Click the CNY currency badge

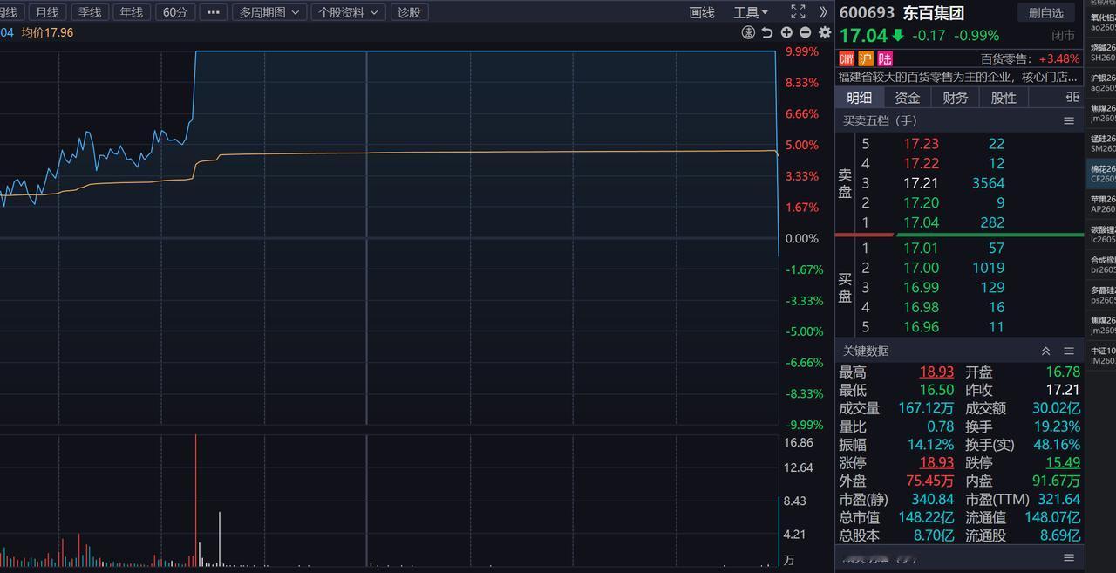tap(847, 58)
